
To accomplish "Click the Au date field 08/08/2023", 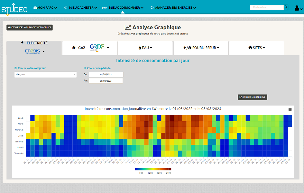I will click(106, 81).
